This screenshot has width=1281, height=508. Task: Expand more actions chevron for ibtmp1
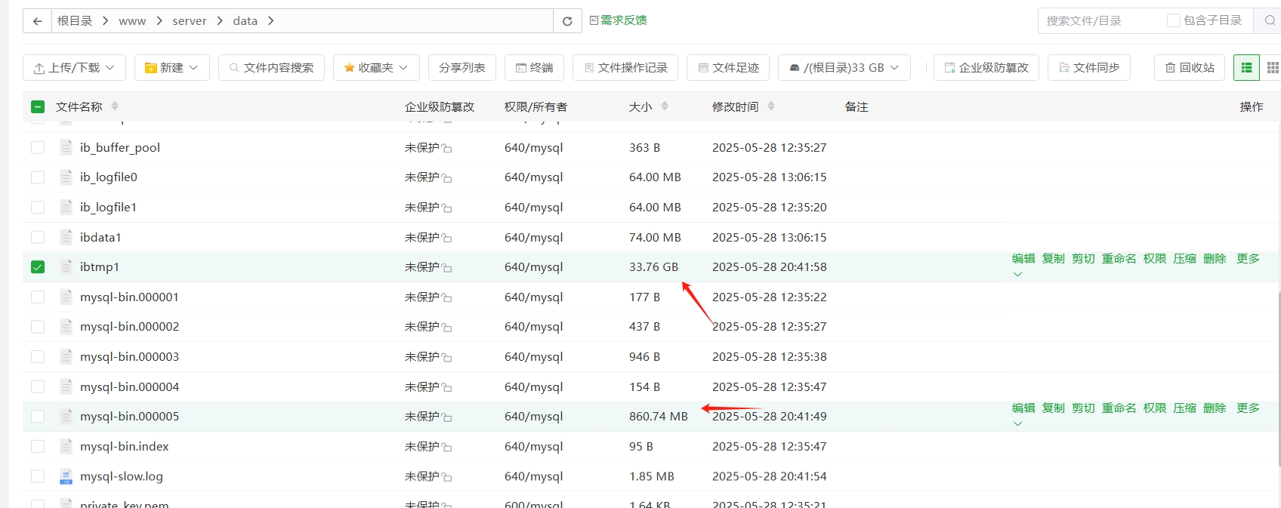click(x=1017, y=275)
